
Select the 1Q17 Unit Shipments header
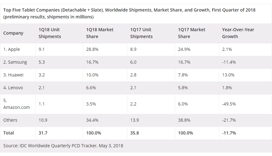pos(141,33)
